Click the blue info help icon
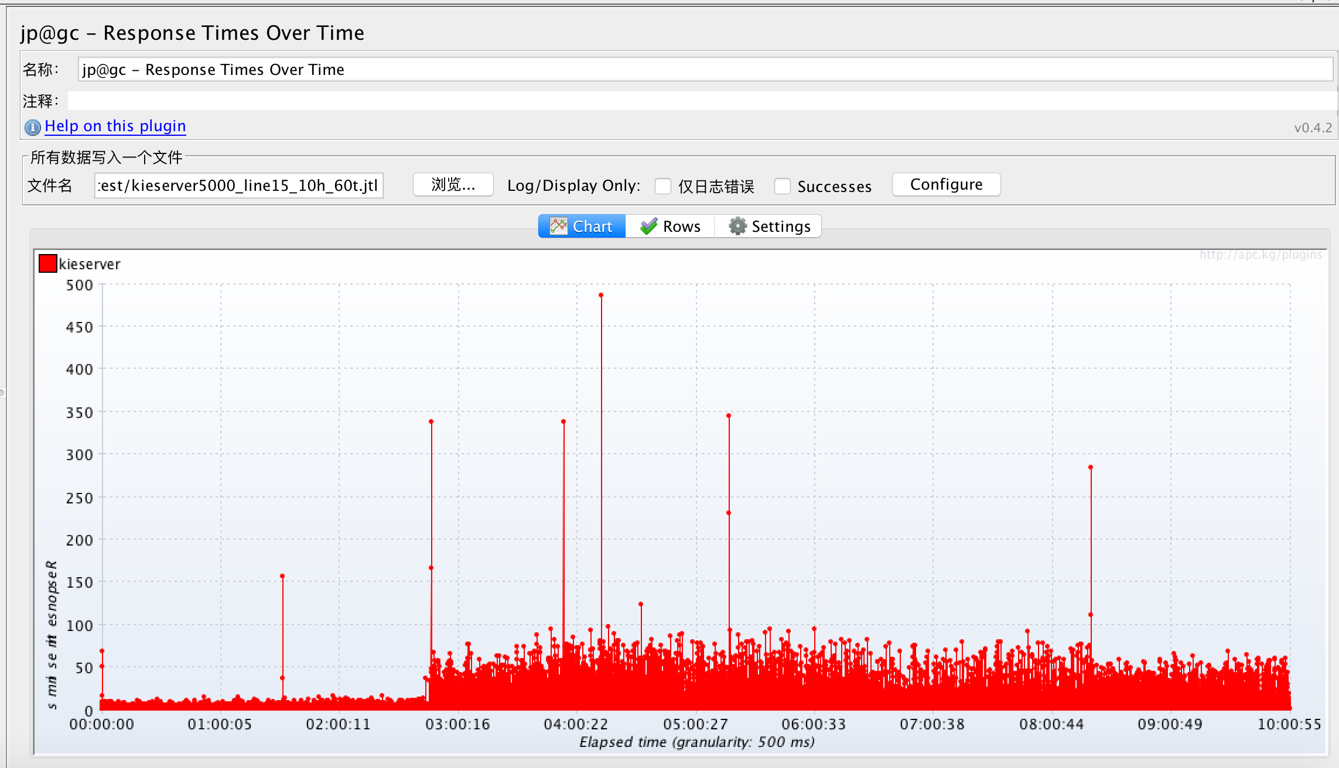This screenshot has width=1339, height=768. [x=32, y=127]
